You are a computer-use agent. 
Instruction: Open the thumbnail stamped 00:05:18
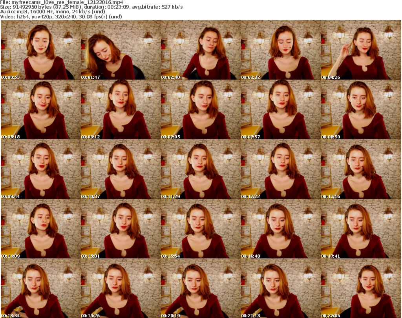click(41, 109)
